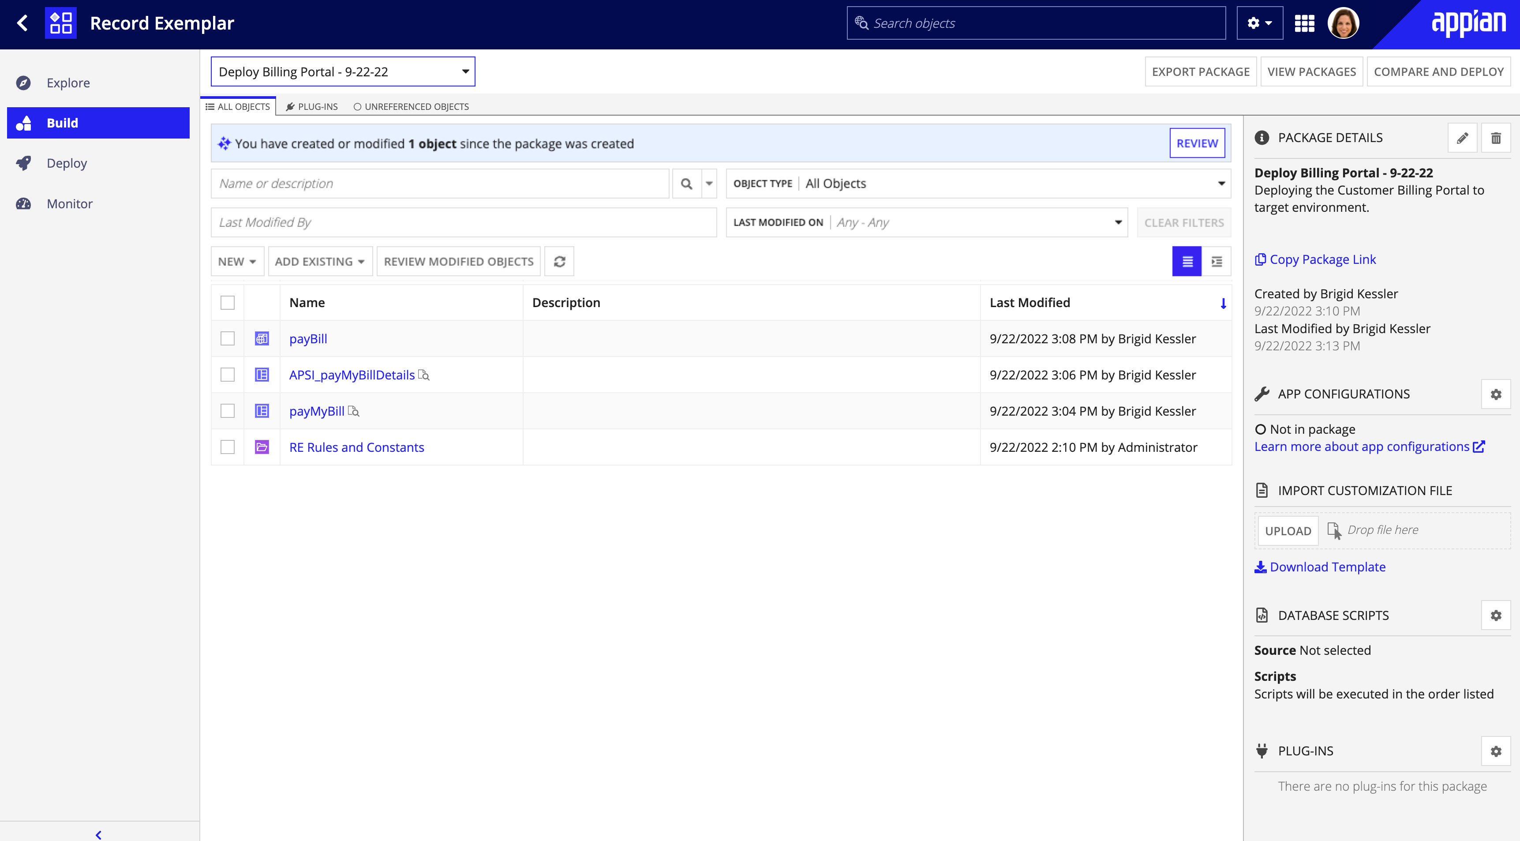Image resolution: width=1520 pixels, height=841 pixels.
Task: Switch to the Unreferenced Objects tab
Action: point(411,106)
